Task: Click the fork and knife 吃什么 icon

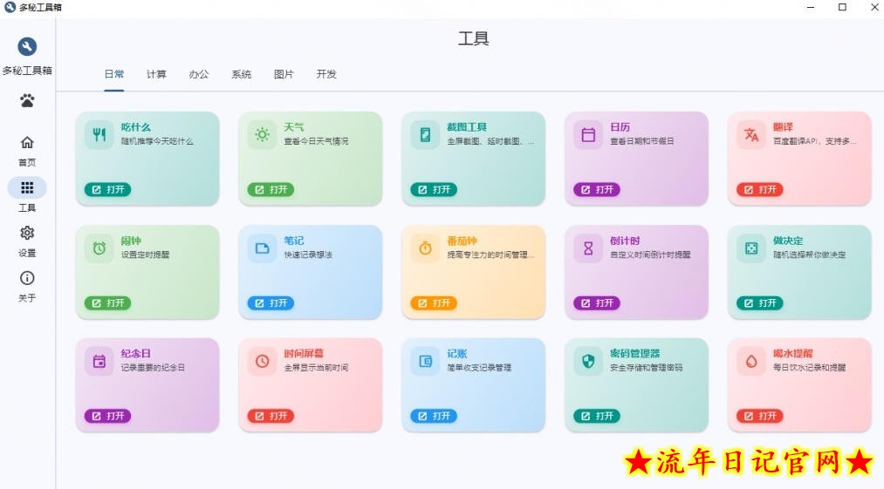Action: pos(99,134)
